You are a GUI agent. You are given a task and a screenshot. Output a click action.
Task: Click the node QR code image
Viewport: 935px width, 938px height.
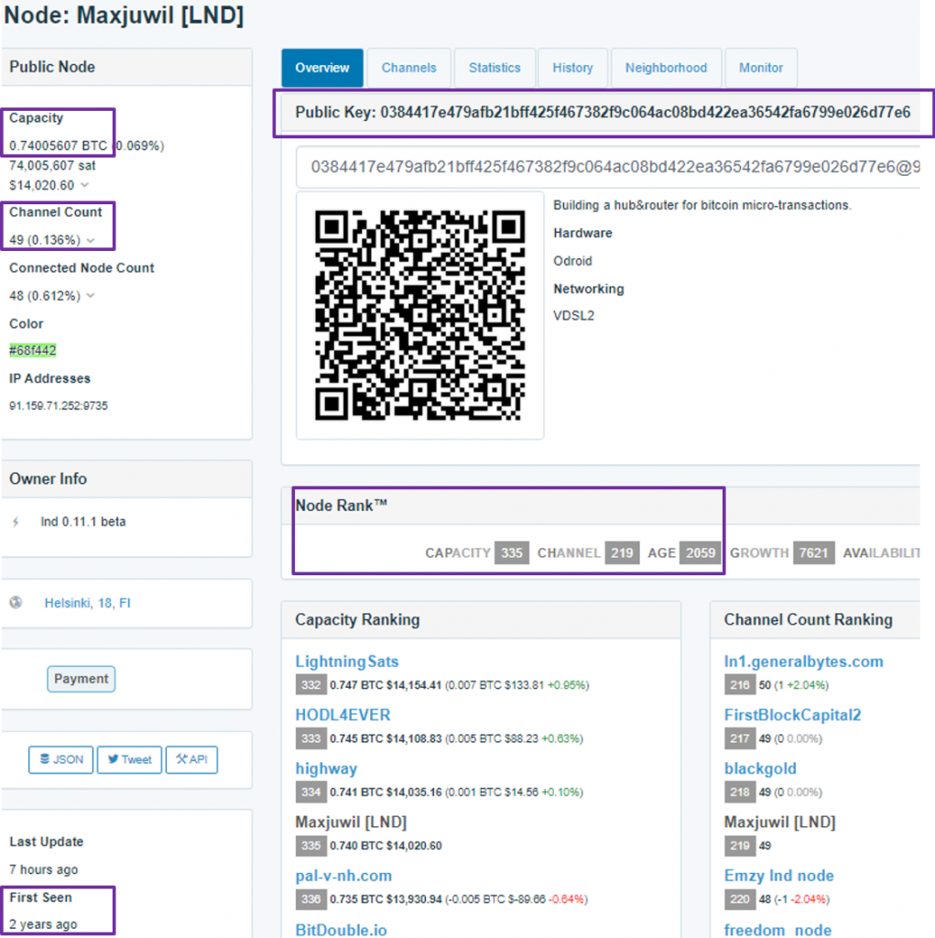pos(420,315)
